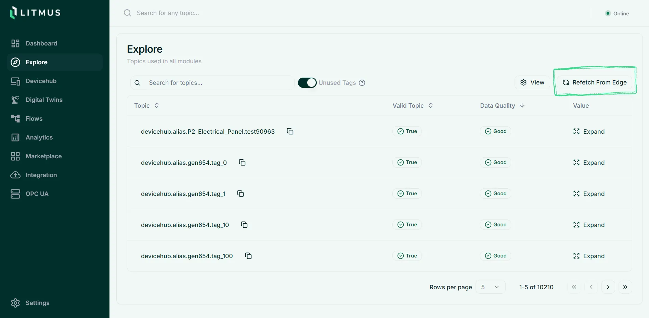Click the True badge in the tag_0 row
The height and width of the screenshot is (318, 649).
click(407, 162)
